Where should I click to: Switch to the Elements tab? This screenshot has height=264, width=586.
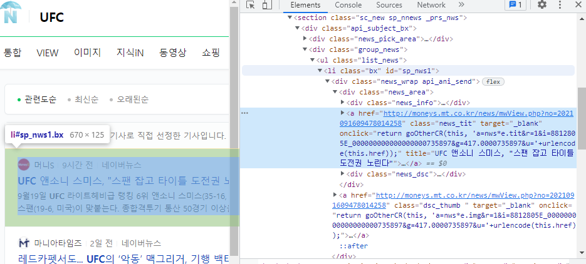tap(305, 5)
